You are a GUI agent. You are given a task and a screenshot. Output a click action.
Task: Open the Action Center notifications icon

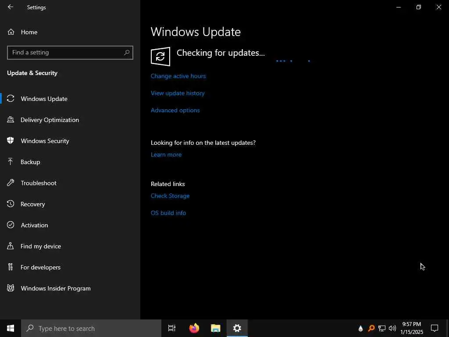[x=435, y=328]
